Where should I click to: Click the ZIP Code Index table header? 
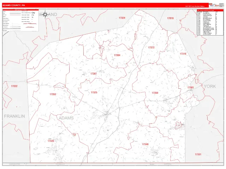click(210, 10)
